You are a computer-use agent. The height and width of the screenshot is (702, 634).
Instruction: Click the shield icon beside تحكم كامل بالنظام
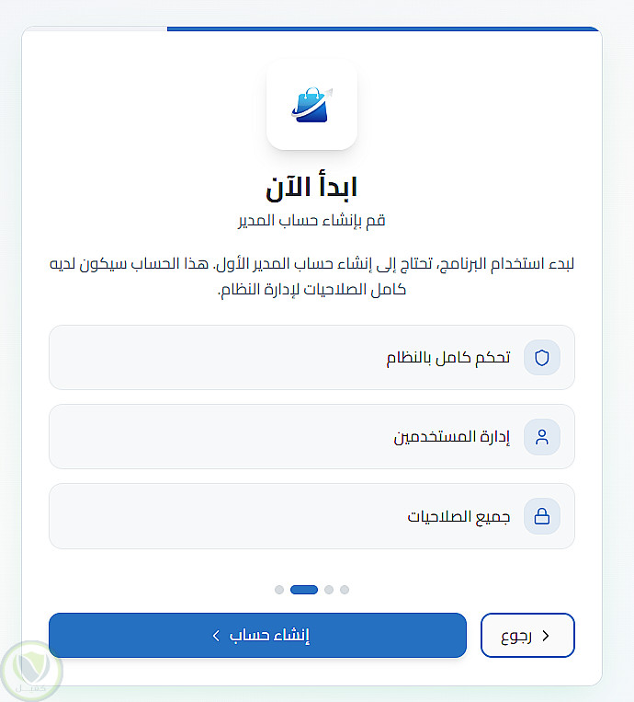(x=541, y=358)
